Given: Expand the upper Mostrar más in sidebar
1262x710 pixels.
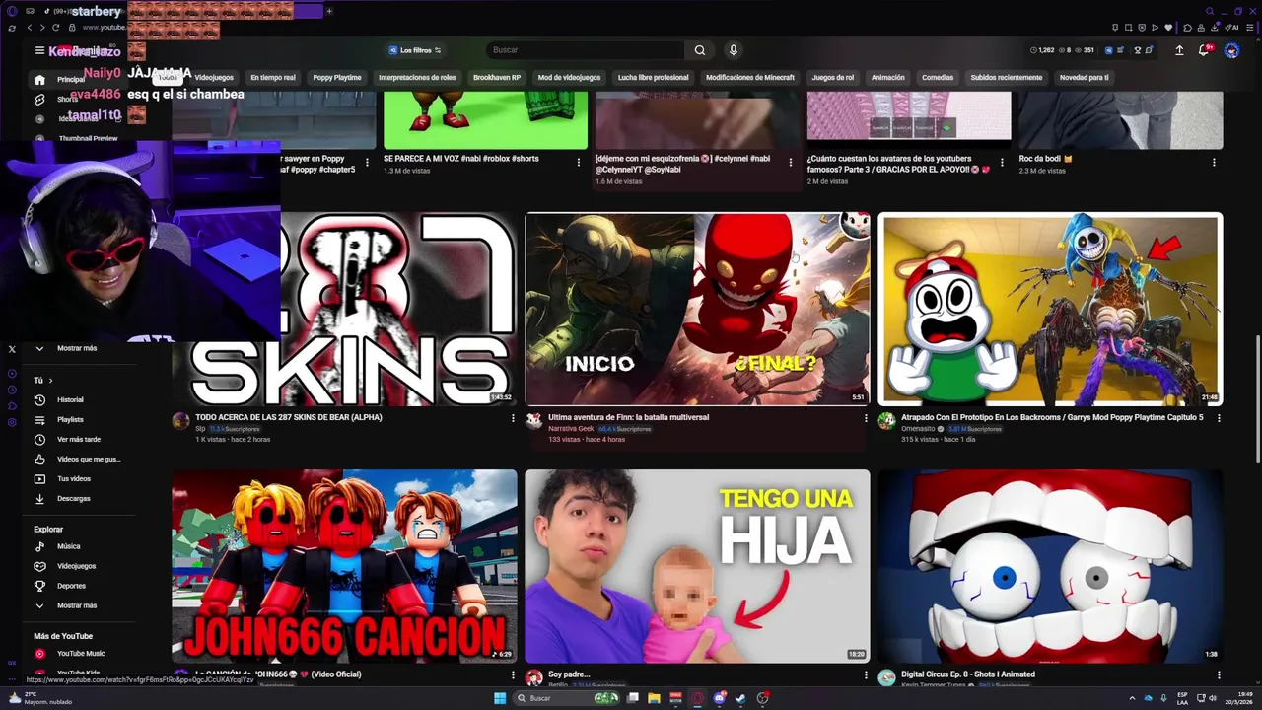Looking at the screenshot, I should [x=76, y=348].
